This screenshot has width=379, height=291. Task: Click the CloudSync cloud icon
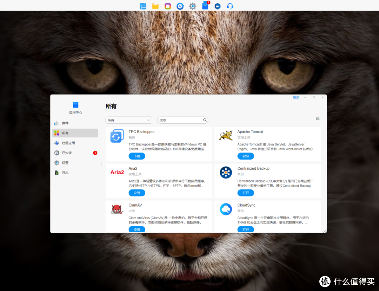[226, 209]
